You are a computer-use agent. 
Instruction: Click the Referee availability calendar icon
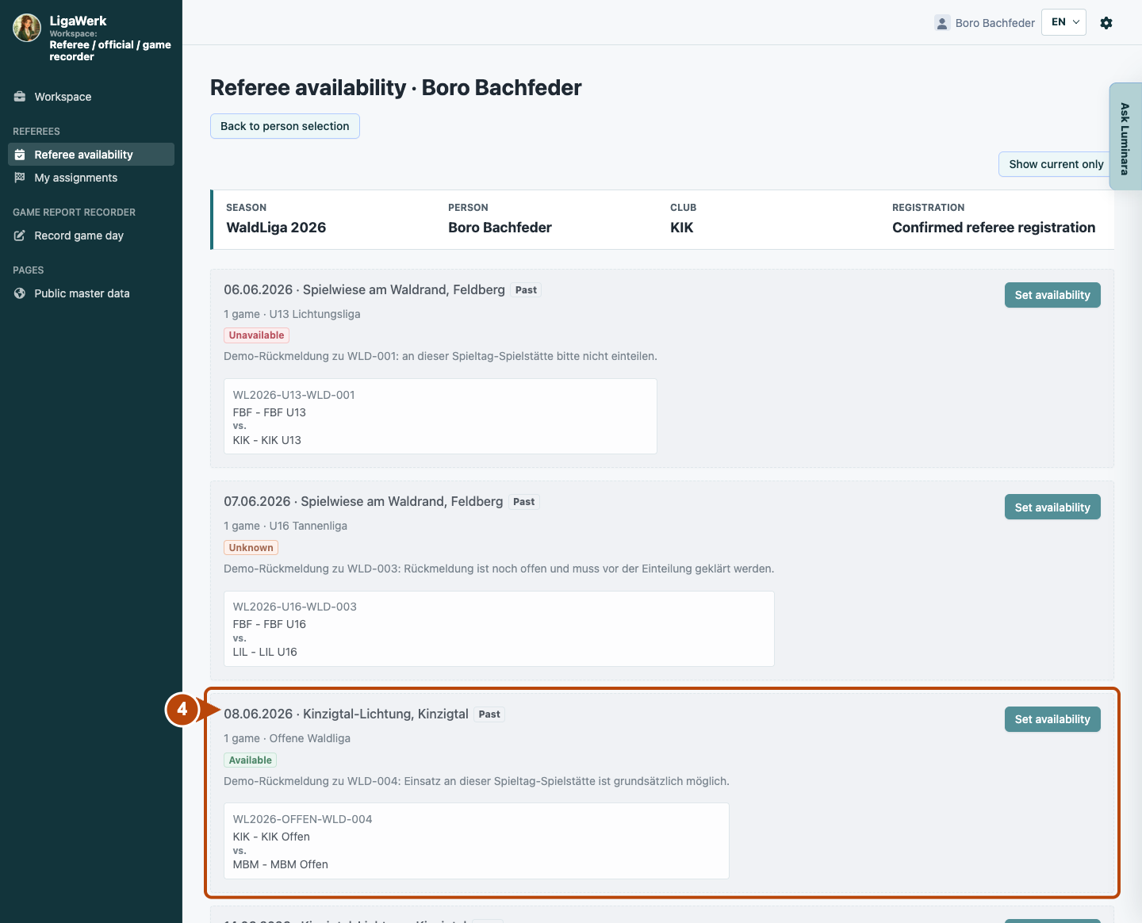coord(20,155)
